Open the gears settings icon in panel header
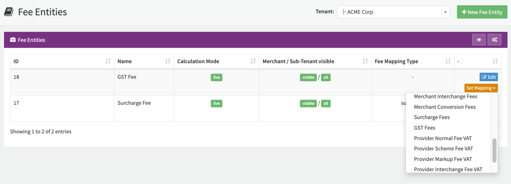Screen dimensions: 511x184 point(494,40)
